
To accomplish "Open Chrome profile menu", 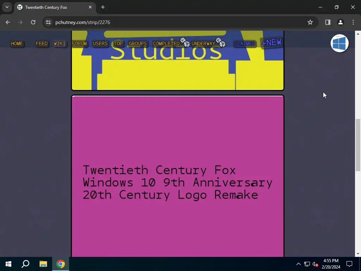I will pyautogui.click(x=340, y=22).
